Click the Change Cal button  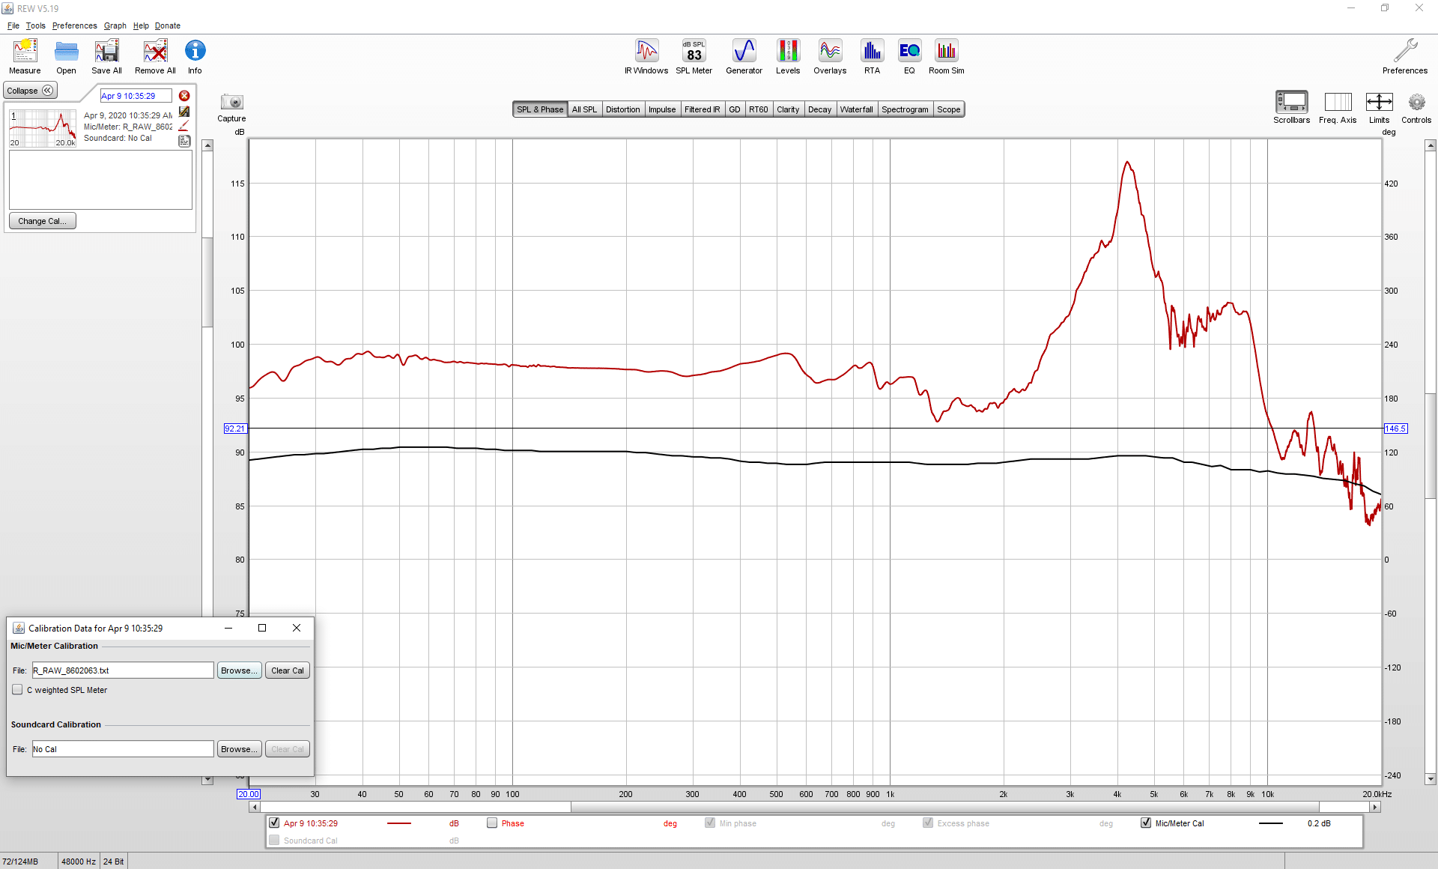[x=42, y=221]
